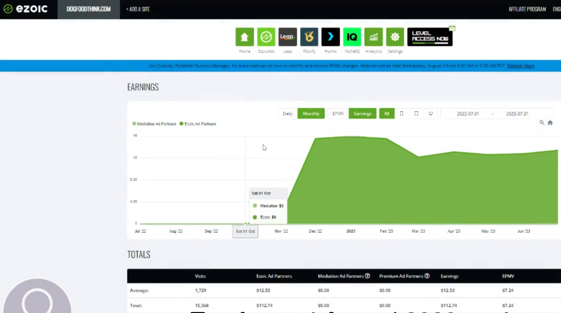Reset chart with the home icon

550,123
